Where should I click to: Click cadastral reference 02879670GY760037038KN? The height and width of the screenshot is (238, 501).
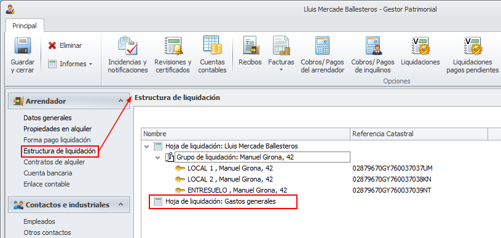[392, 179]
